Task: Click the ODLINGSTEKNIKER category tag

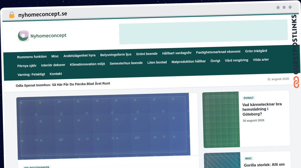Action: point(37,167)
